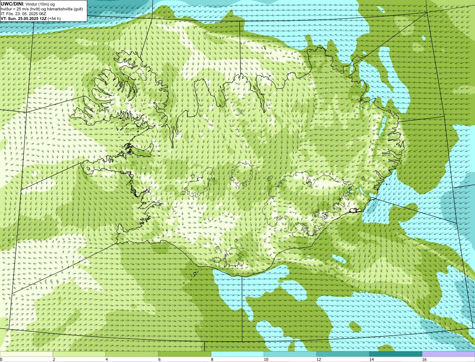This screenshot has width=475, height=362.
Task: Select the dark teal 14–16 m/s color swatch
Action: click(x=396, y=354)
